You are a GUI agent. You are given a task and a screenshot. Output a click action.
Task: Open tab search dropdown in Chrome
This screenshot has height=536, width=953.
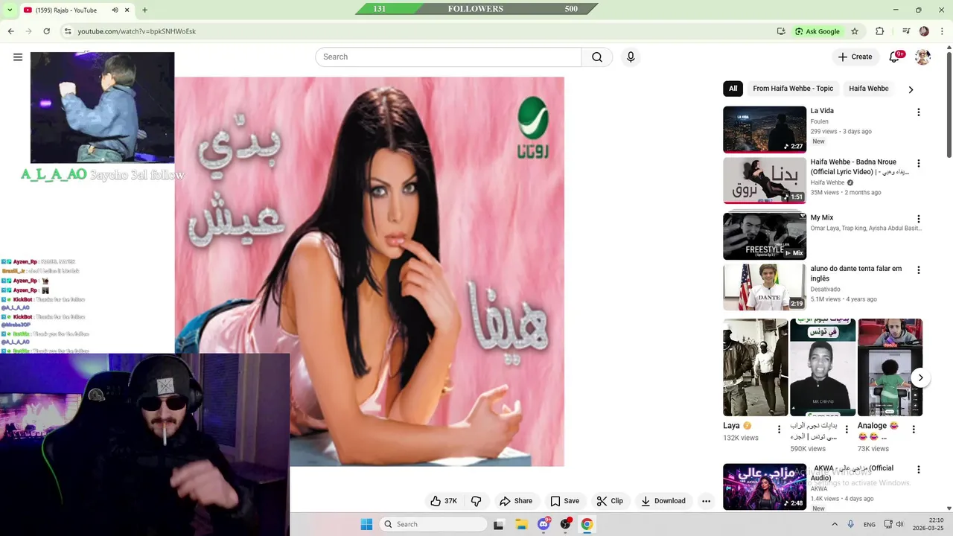11,10
